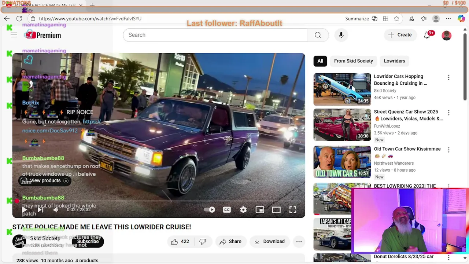This screenshot has width=469, height=264.
Task: Click the search magnifier button
Action: point(318,35)
